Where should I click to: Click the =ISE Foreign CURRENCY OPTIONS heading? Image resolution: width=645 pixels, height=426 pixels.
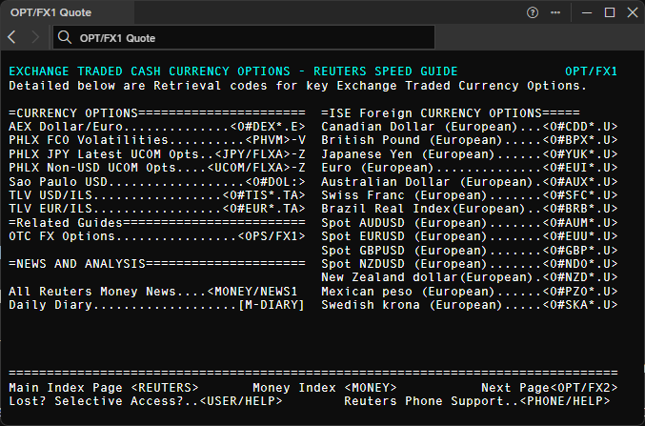click(x=451, y=112)
